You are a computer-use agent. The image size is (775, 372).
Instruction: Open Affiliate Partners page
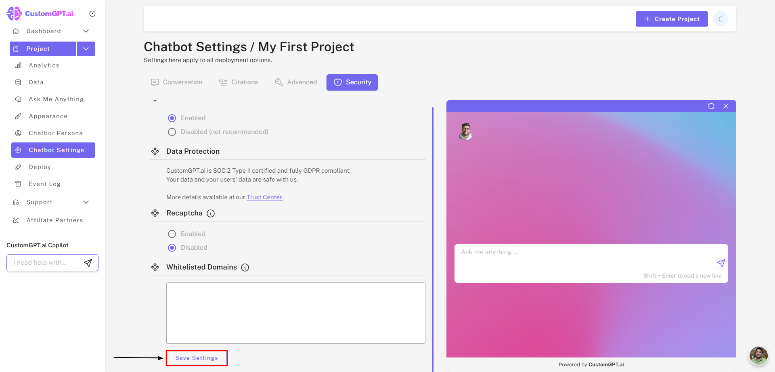[x=54, y=220]
